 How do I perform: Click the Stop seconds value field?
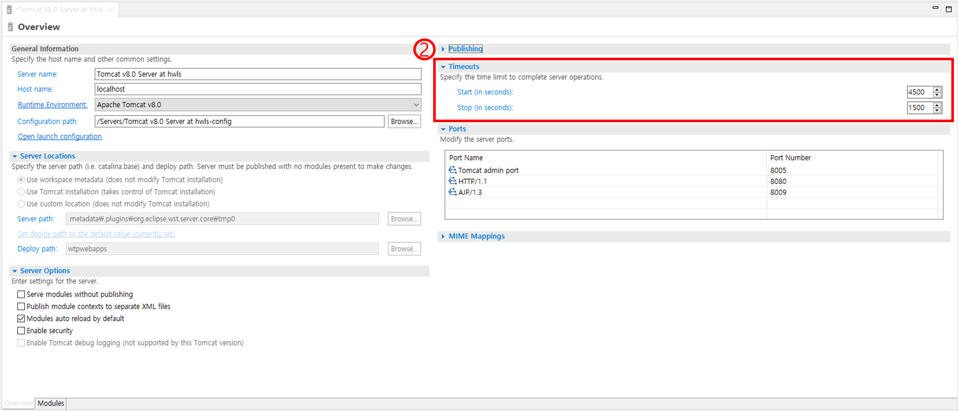[920, 108]
